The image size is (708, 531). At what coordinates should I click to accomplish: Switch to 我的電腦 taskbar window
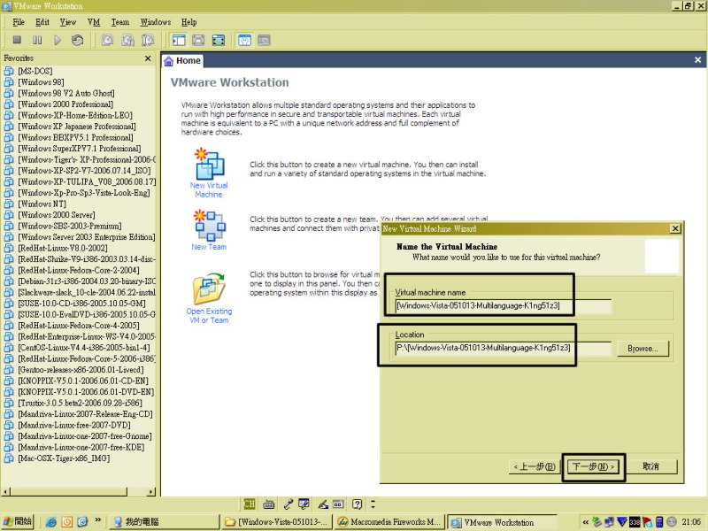[x=165, y=522]
